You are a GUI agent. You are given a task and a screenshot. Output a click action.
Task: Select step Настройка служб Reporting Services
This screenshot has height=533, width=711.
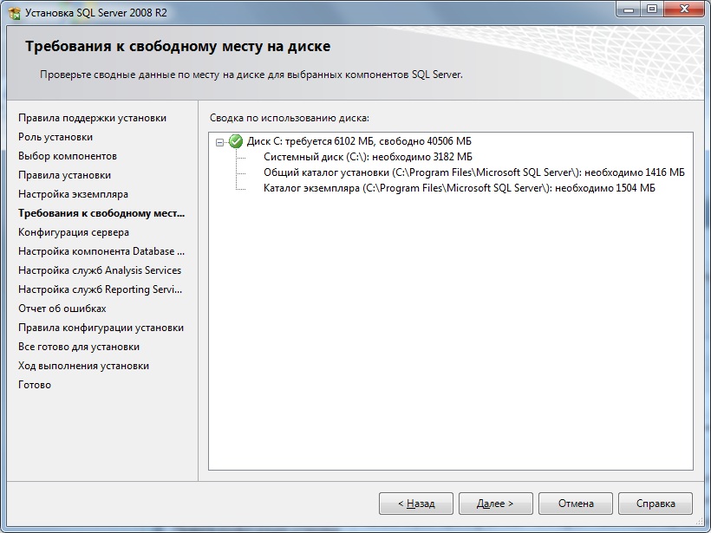tap(101, 289)
